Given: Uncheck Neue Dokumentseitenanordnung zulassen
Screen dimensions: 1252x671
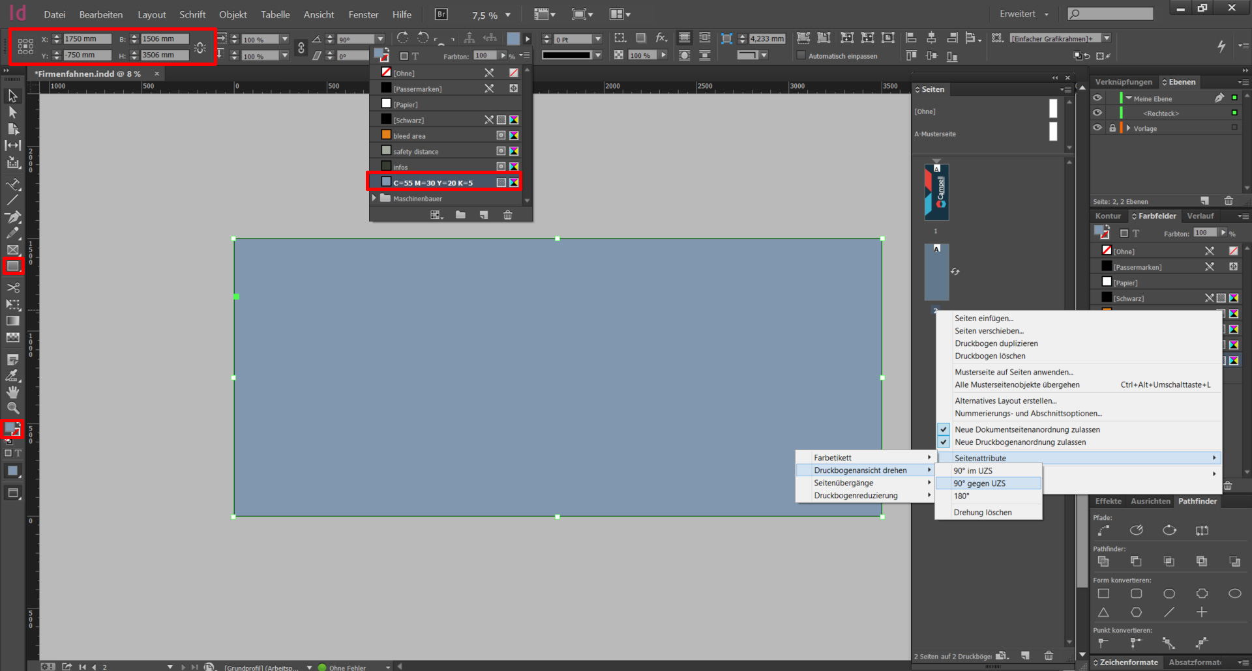Looking at the screenshot, I should click(1026, 429).
